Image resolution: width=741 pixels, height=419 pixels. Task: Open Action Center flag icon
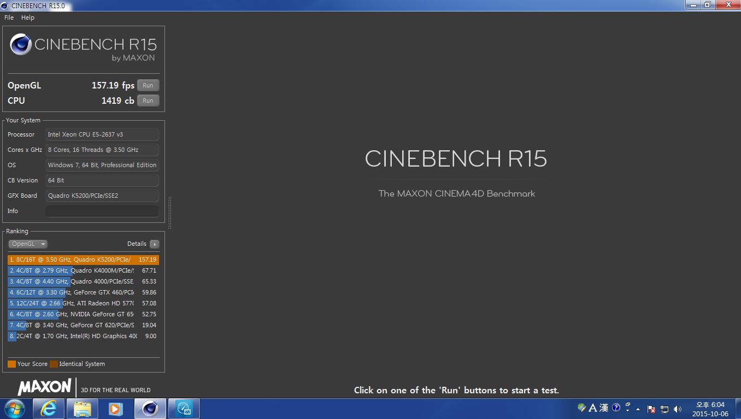tap(651, 409)
